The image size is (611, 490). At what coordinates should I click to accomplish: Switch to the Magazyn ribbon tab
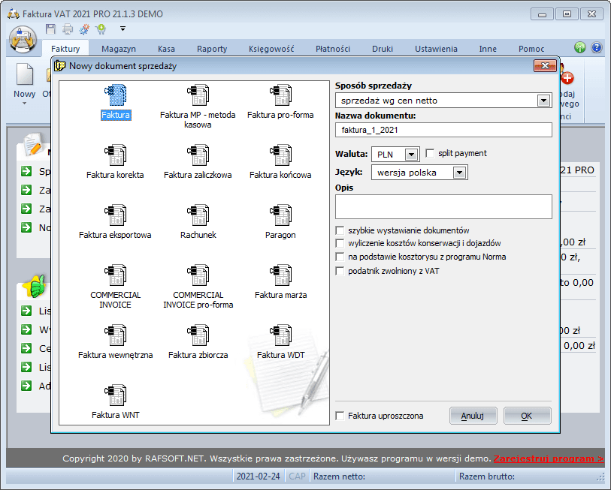(119, 49)
